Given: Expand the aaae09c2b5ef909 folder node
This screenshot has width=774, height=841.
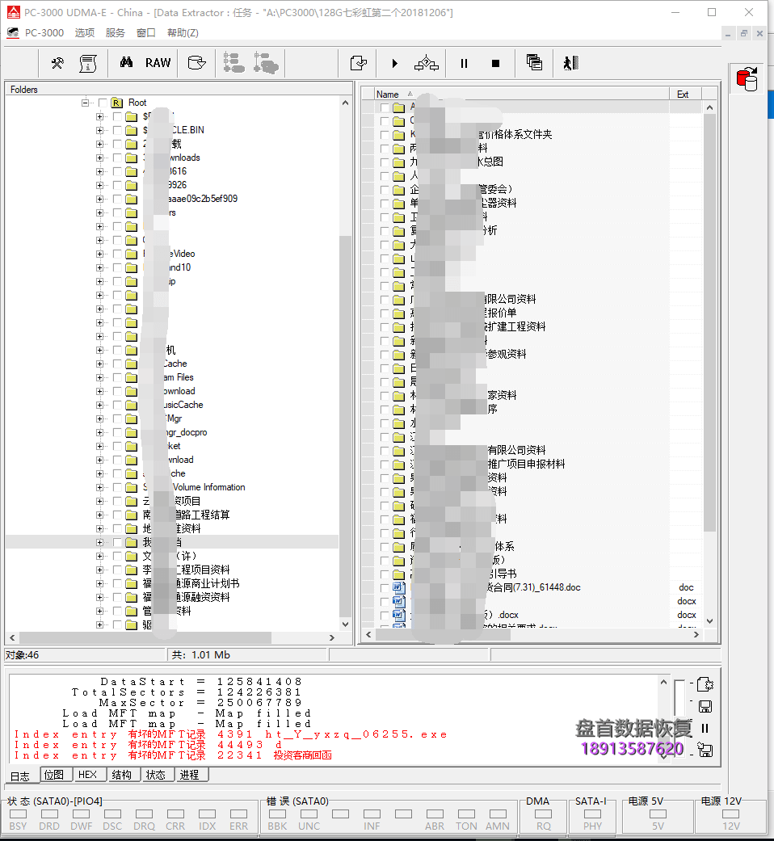Looking at the screenshot, I should tap(99, 199).
